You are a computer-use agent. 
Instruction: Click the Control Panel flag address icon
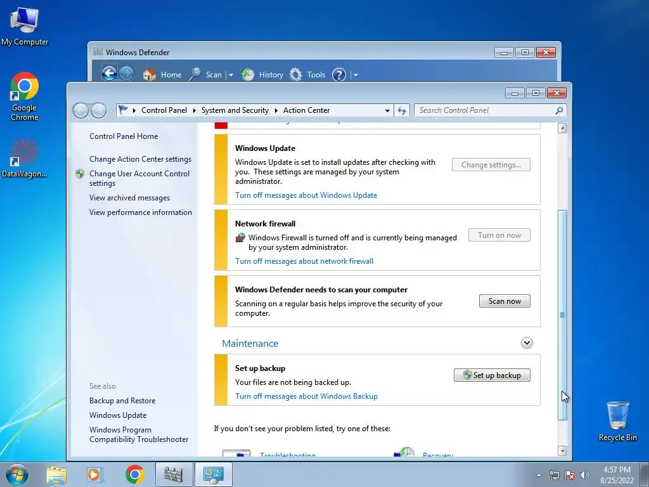tap(123, 110)
